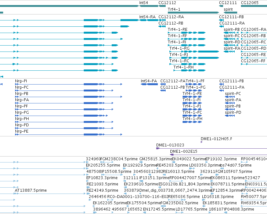
Task: Select protein spirit-PB
Action: click(x=233, y=106)
